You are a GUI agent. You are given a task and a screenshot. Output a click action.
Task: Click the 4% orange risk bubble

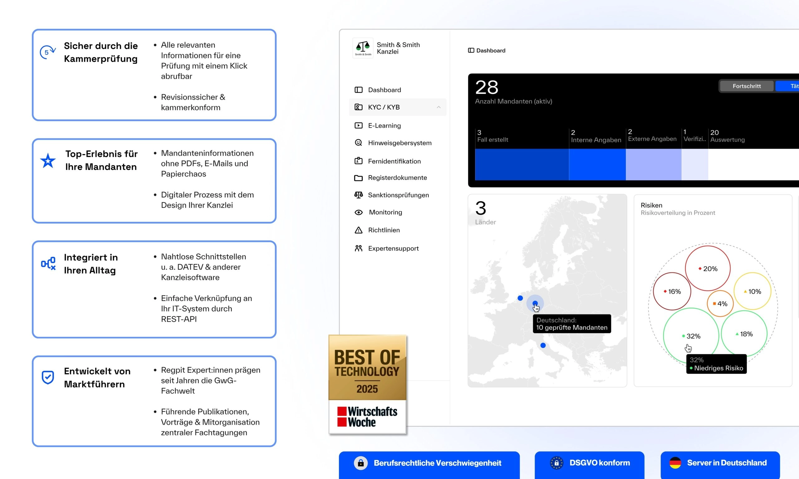720,303
